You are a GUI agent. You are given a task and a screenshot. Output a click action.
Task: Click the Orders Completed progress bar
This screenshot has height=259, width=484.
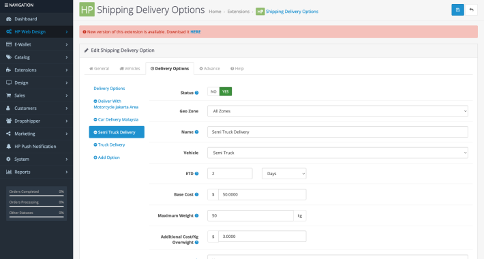[x=36, y=196]
